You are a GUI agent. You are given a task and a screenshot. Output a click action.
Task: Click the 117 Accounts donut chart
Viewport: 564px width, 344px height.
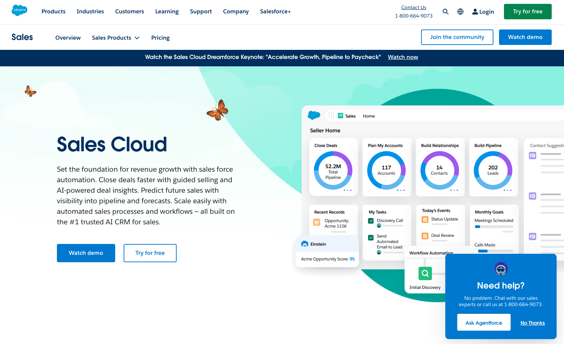click(386, 170)
